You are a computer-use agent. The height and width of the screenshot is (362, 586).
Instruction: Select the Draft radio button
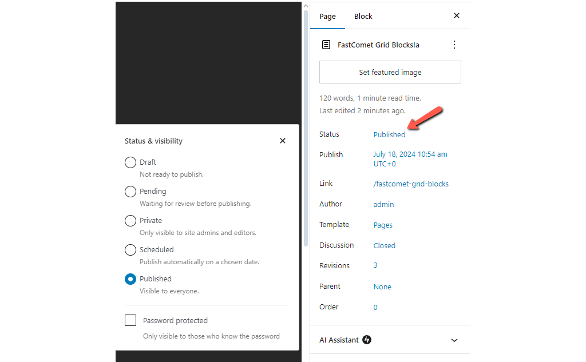click(x=130, y=162)
